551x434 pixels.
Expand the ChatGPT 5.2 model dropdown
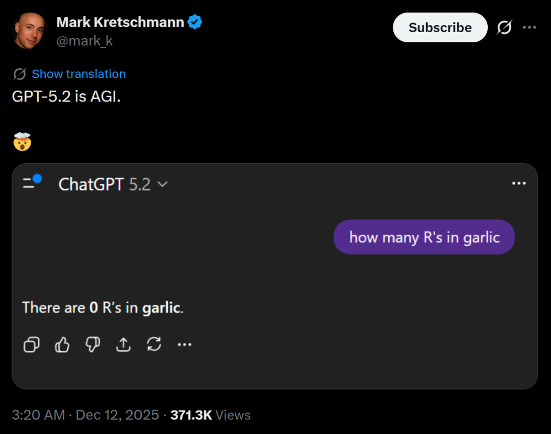point(163,184)
